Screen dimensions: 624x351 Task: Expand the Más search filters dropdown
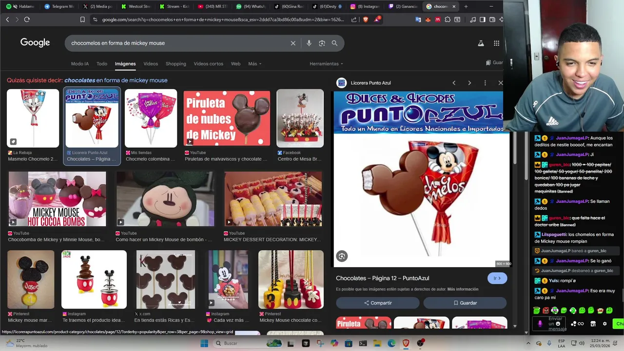point(254,64)
